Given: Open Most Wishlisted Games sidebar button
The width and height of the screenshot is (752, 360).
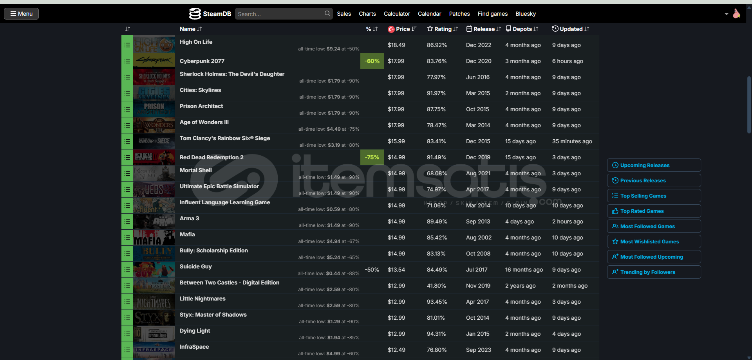Looking at the screenshot, I should point(654,241).
